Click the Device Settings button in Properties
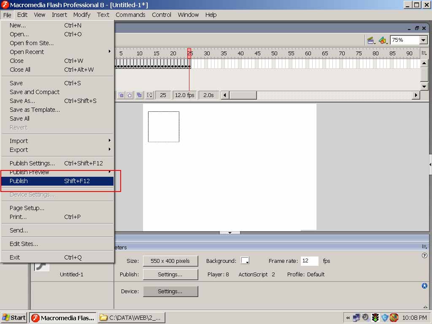 (170, 291)
